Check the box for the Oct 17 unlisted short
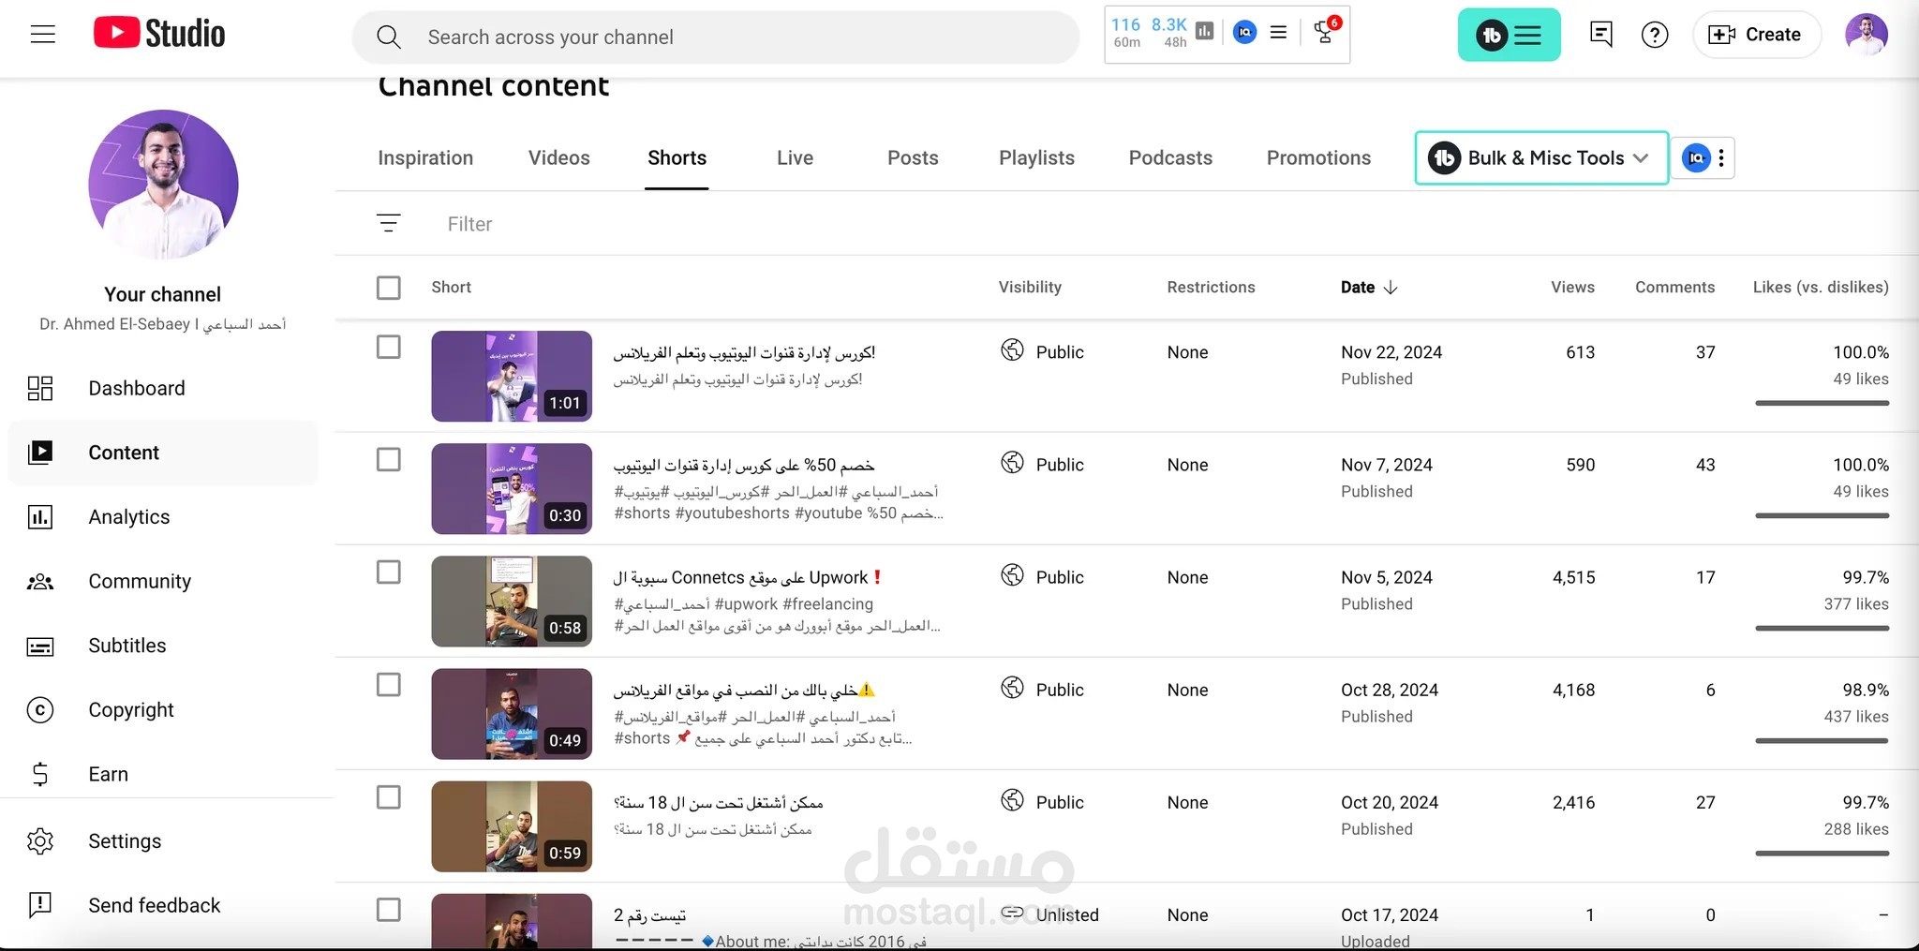This screenshot has height=951, width=1919. pos(388,910)
